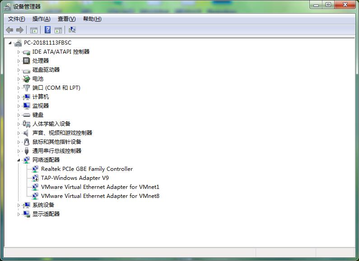Maximize the 设备管理器 window
Screen dimensions: 359x261
point(328,5)
